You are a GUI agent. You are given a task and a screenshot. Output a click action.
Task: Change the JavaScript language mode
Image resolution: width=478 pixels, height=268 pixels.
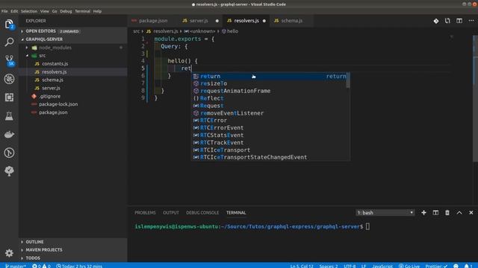382,266
